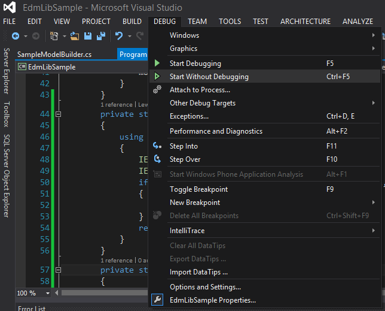Click the Undo arrow icon
Viewport: 385px width, 311px height.
(119, 36)
